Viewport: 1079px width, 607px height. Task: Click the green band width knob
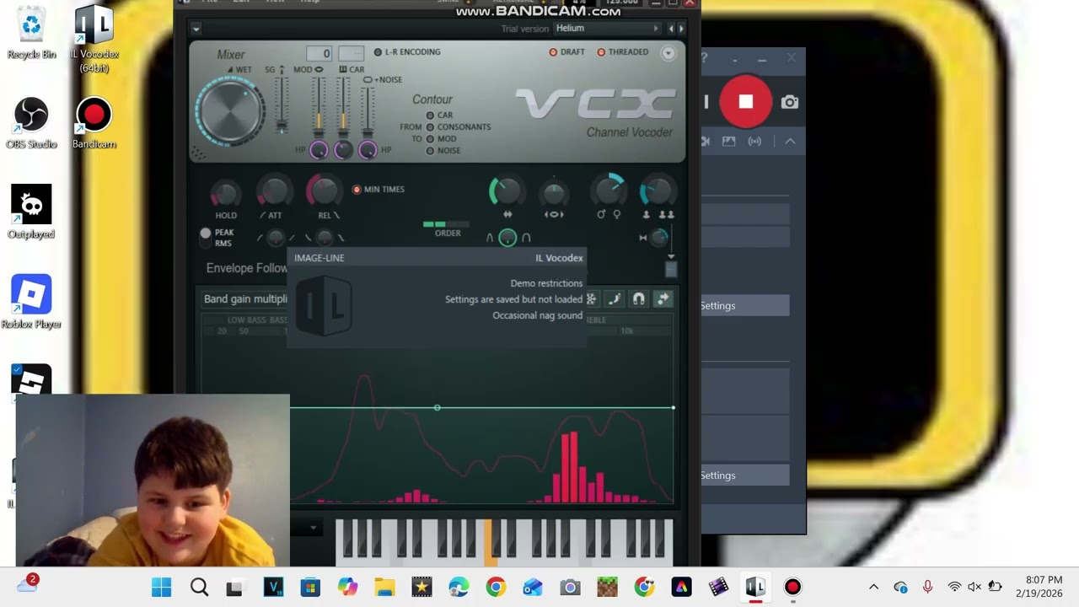tap(506, 191)
